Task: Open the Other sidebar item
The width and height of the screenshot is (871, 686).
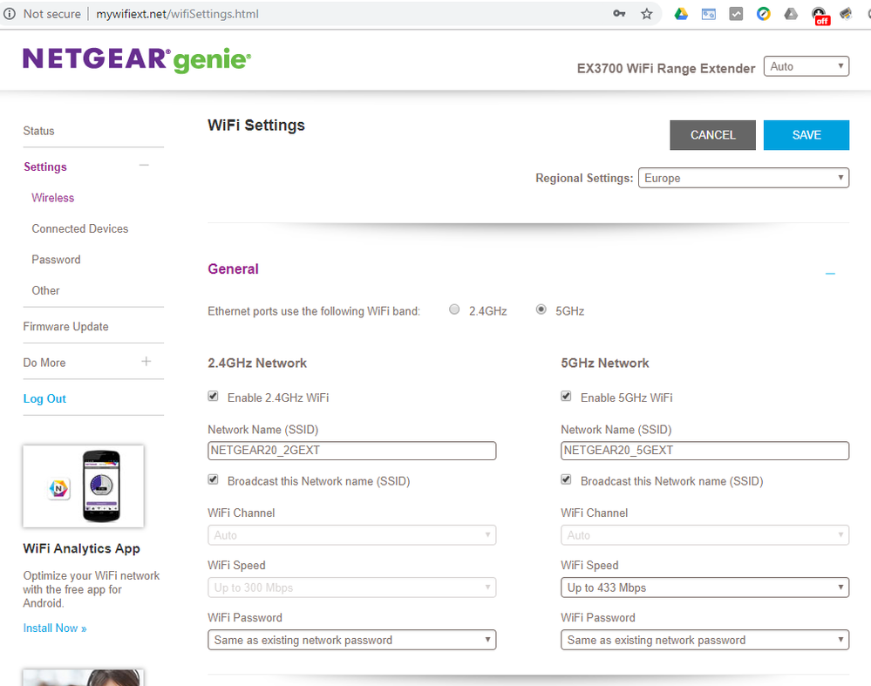Action: (45, 290)
